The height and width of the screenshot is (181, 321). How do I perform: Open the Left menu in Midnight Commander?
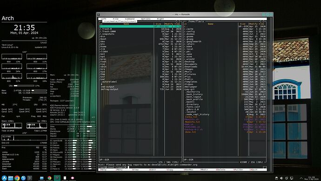[104, 19]
